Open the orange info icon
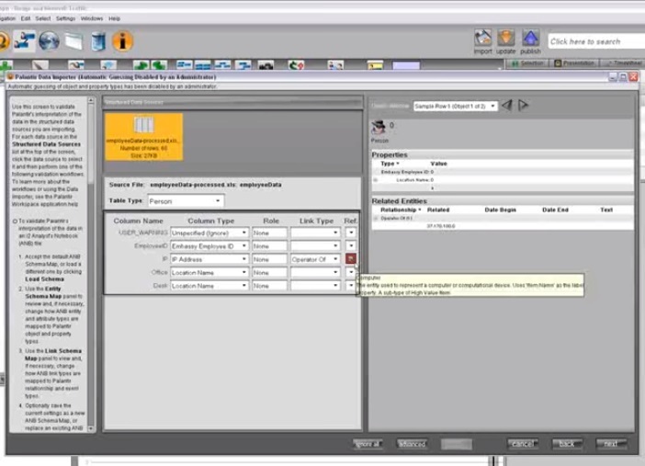645x466 pixels. pos(122,41)
